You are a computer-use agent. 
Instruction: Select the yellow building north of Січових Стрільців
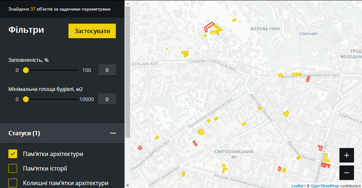[185, 54]
